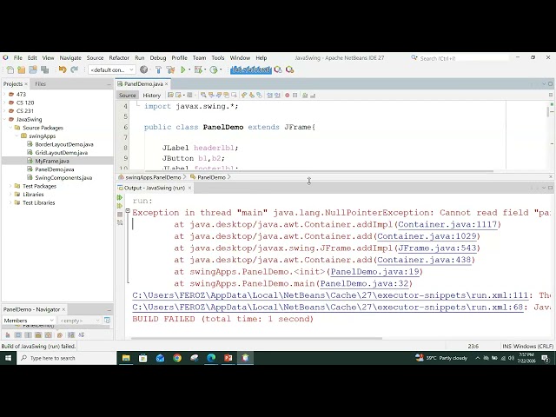Open the Refactor menu

pyautogui.click(x=119, y=58)
